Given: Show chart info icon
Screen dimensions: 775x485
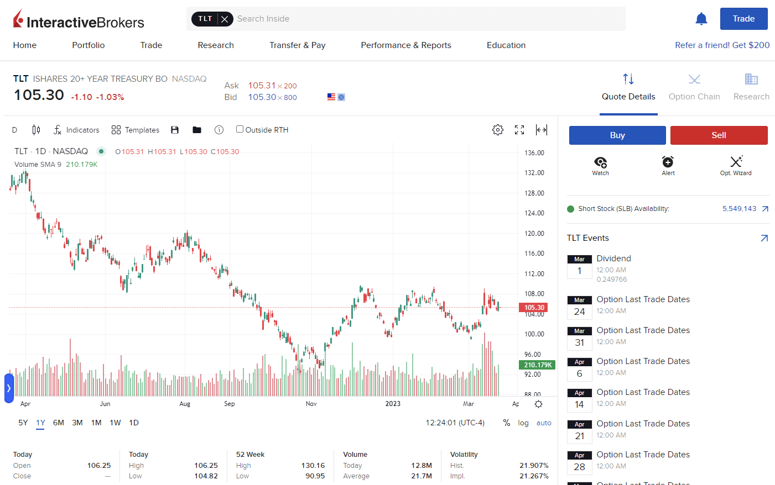Looking at the screenshot, I should click(219, 130).
